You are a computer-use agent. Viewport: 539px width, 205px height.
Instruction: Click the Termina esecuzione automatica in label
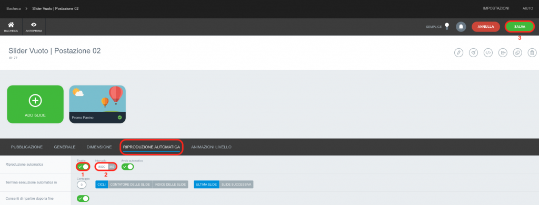pyautogui.click(x=31, y=182)
